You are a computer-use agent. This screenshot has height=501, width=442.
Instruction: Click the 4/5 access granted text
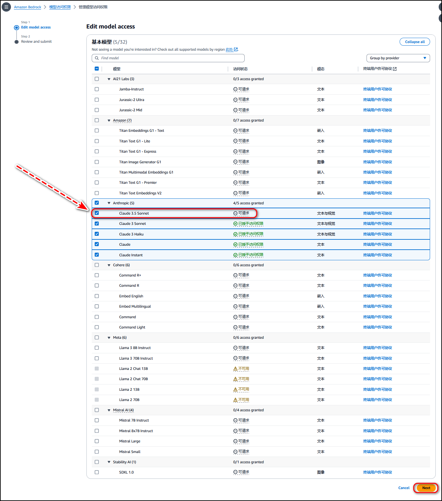tap(248, 203)
